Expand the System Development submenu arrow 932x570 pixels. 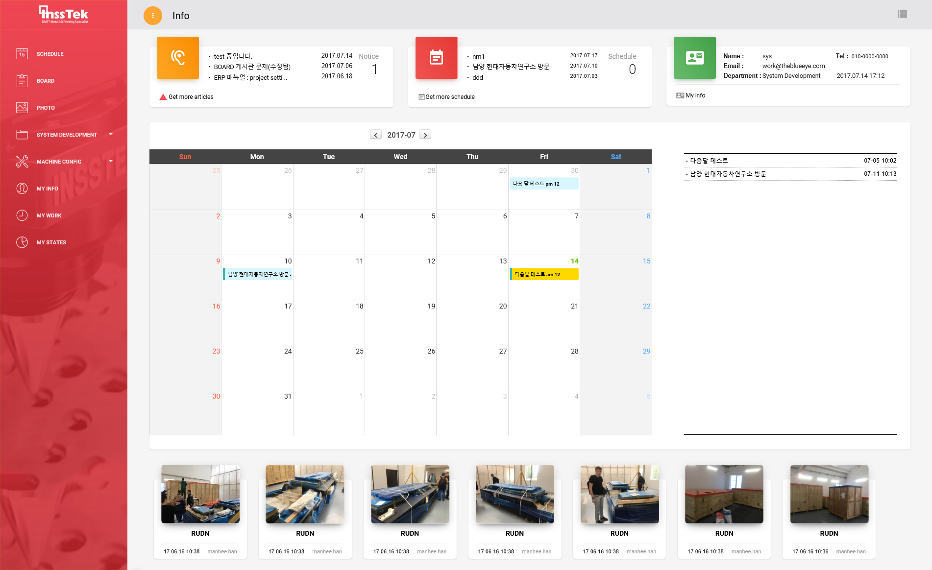pyautogui.click(x=111, y=134)
